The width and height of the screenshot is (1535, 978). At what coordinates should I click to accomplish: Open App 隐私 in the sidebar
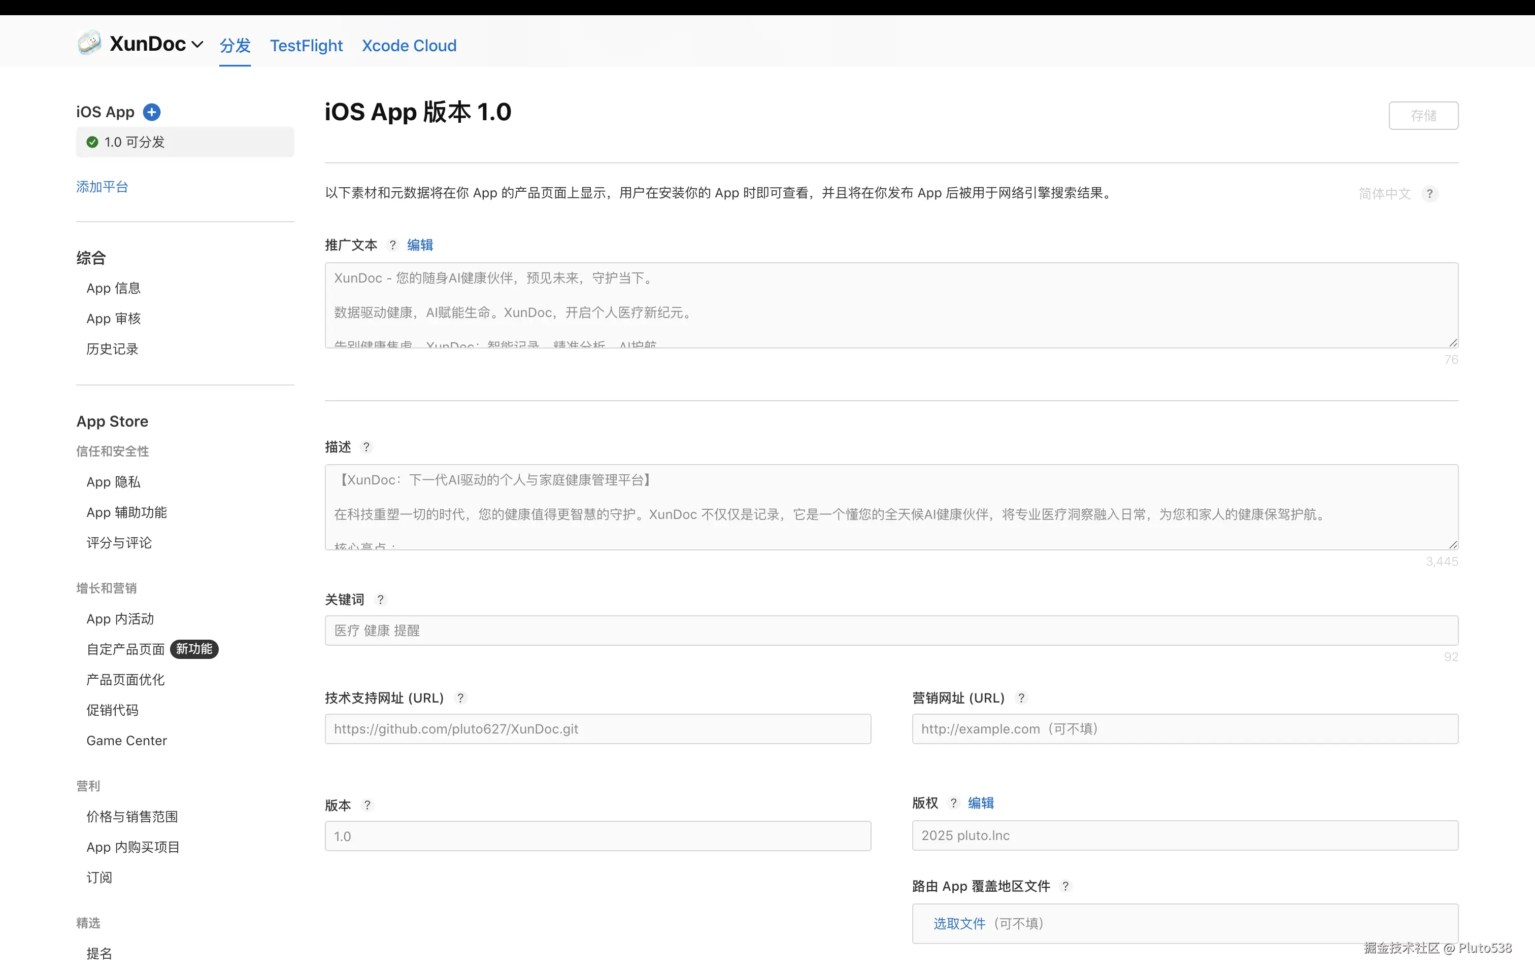click(114, 482)
